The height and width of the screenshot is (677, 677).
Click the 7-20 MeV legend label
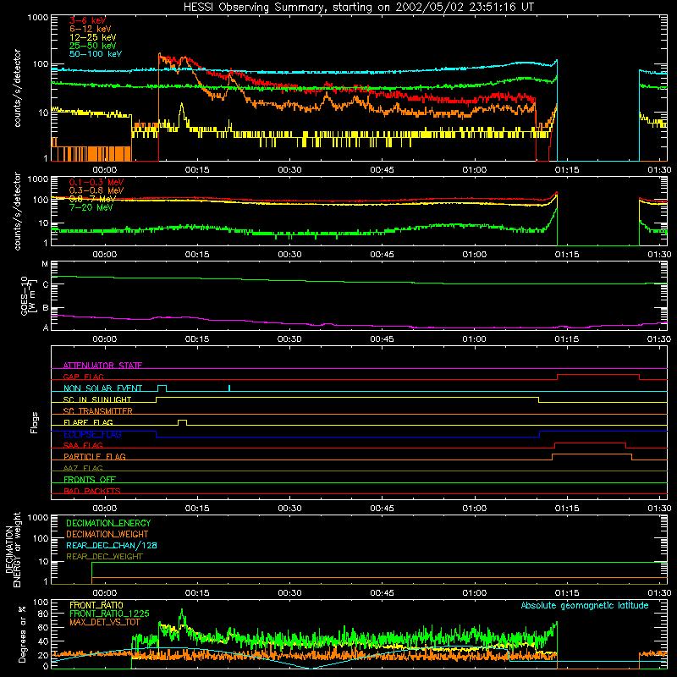coord(91,207)
